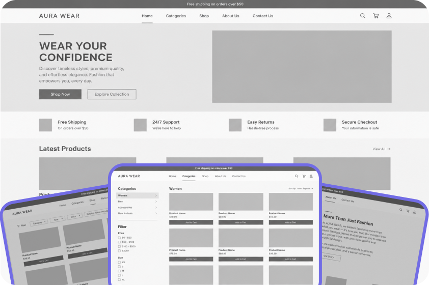This screenshot has width=429, height=285.
Task: Click the search icon in the About Us mockup
Action: (x=400, y=210)
